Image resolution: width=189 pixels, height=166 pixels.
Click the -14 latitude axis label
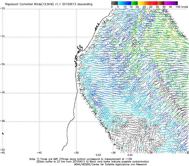pyautogui.click(x=2, y=64)
